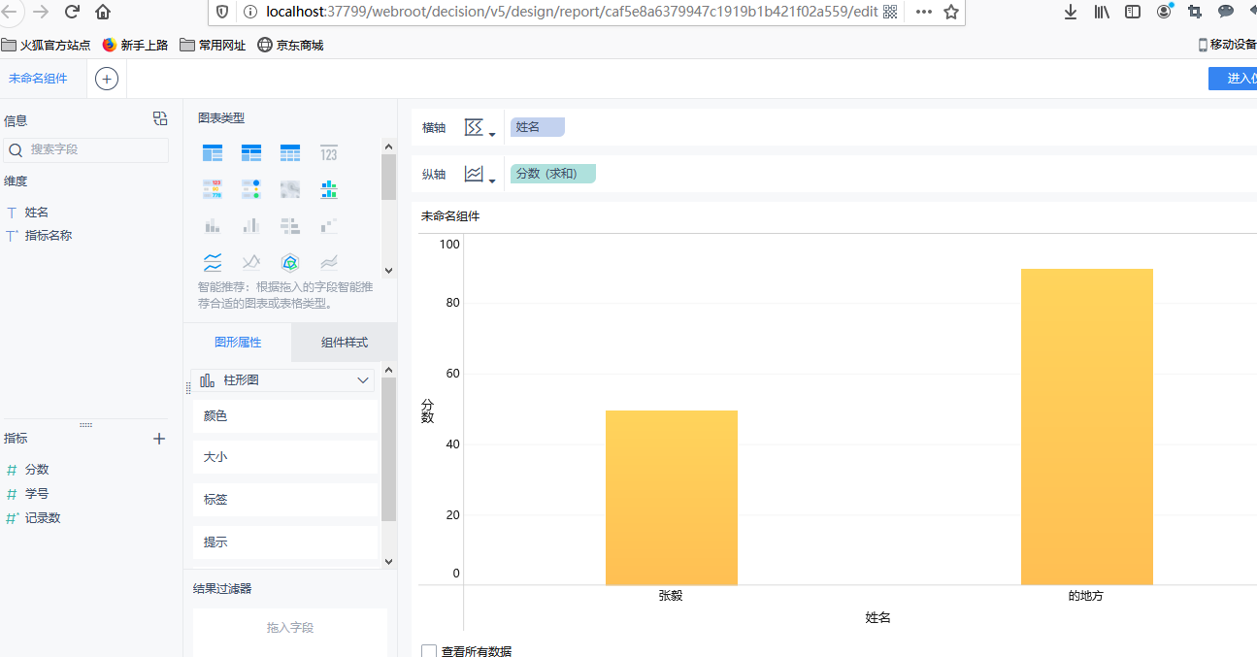The image size is (1257, 657).
Task: Click the 分数(求和) field pill
Action: [x=552, y=174]
